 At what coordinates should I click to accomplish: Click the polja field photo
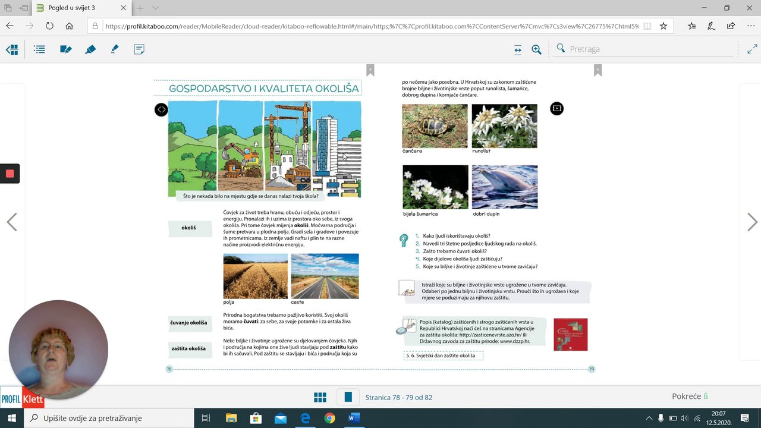tap(256, 276)
